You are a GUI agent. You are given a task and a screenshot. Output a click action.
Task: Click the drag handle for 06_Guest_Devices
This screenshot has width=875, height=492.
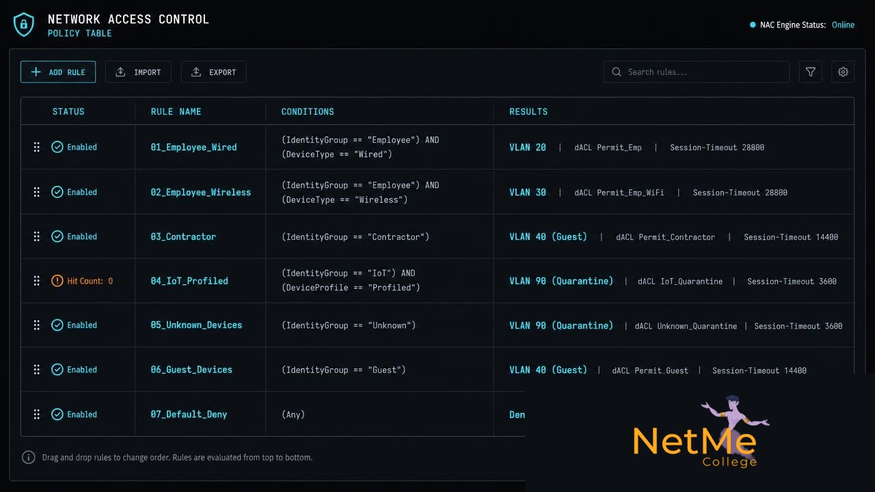tap(37, 370)
